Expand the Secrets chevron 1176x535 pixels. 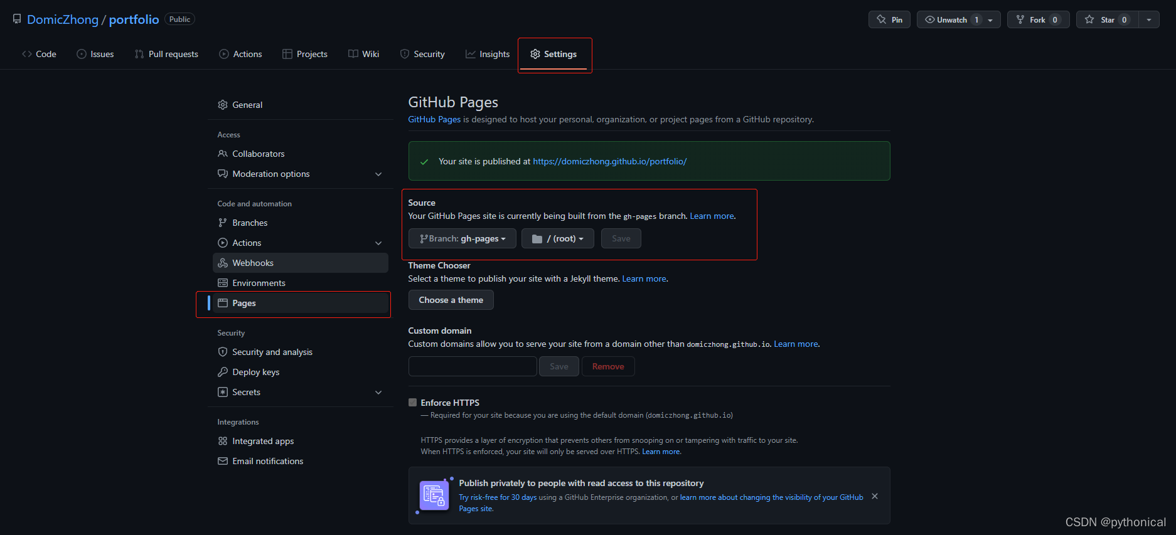pyautogui.click(x=378, y=392)
